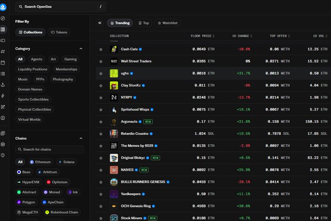Filter category by PFPs

point(40,79)
